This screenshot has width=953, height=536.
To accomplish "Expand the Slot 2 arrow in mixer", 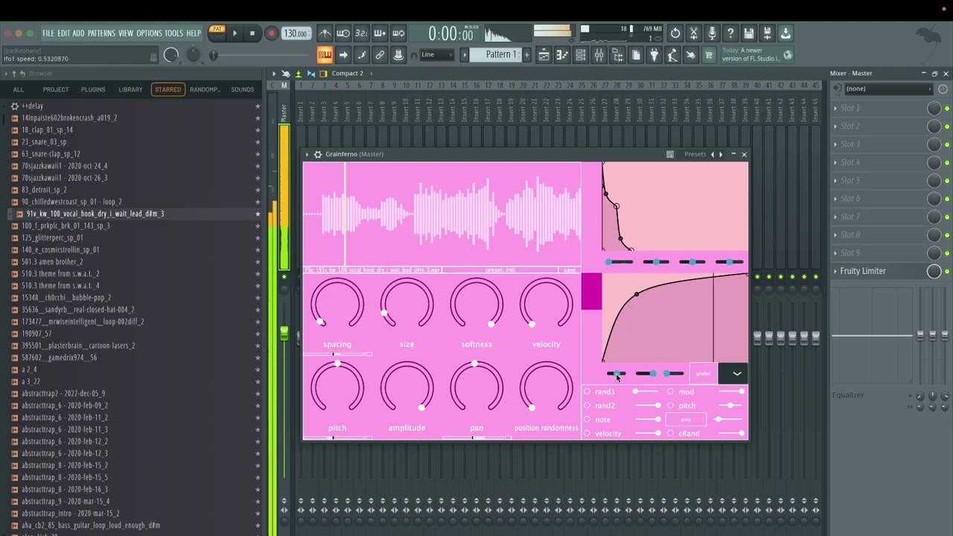I will coord(835,127).
